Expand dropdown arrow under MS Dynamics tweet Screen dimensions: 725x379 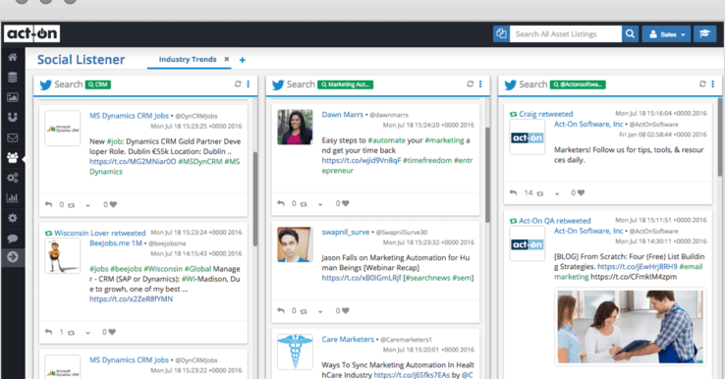(x=87, y=205)
